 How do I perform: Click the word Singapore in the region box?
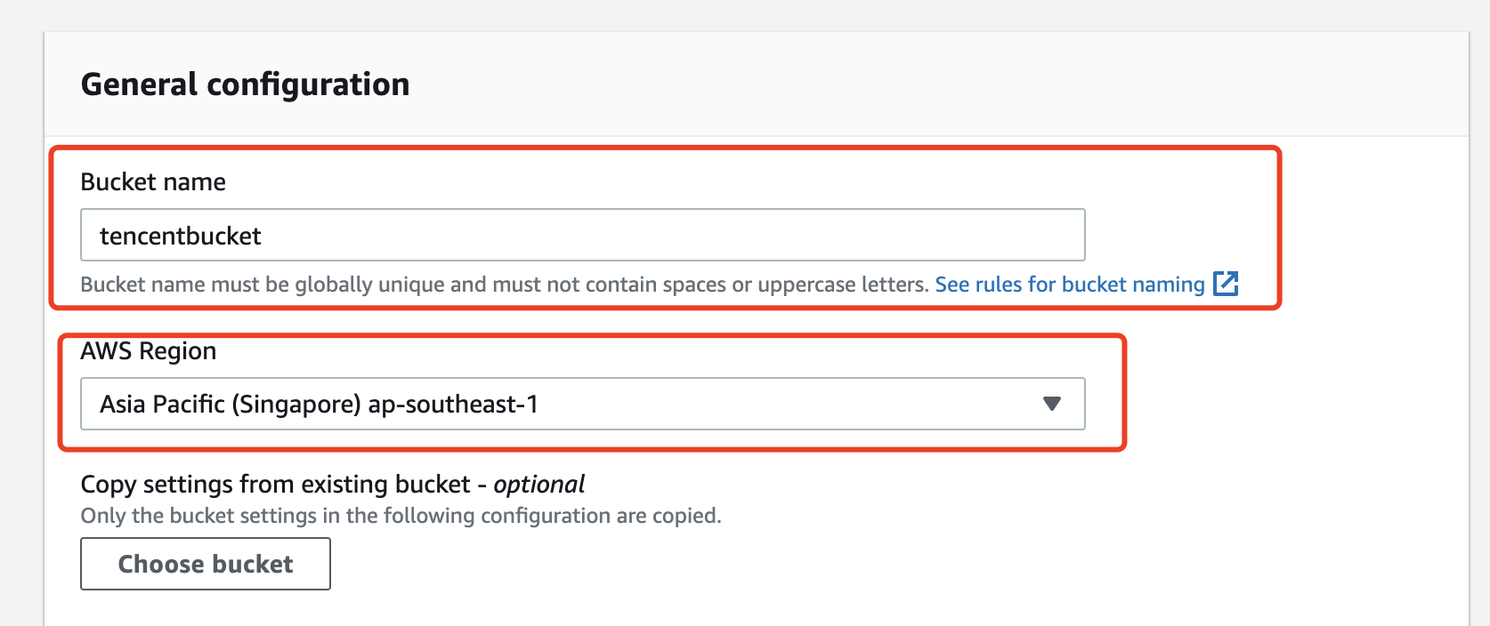(296, 405)
